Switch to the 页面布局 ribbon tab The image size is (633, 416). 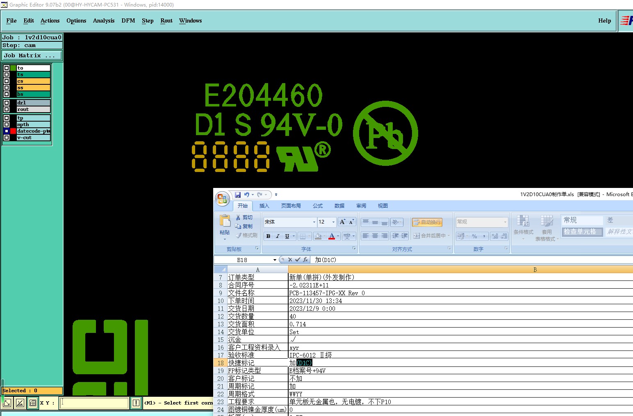coord(291,206)
